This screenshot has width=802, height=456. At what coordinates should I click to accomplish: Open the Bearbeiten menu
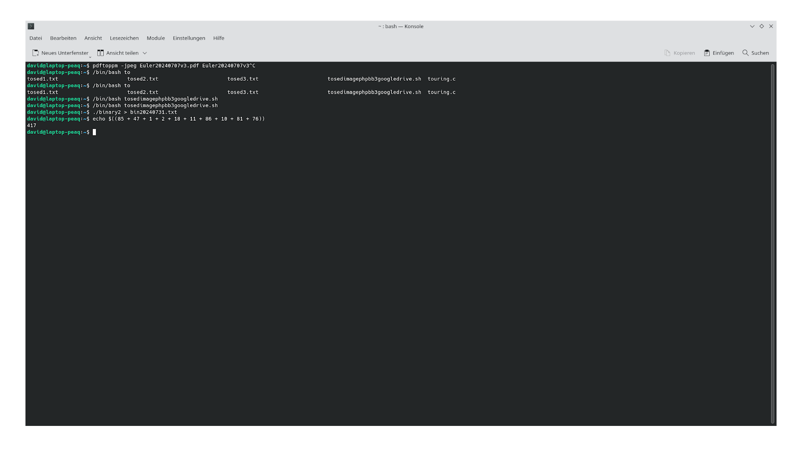click(63, 38)
